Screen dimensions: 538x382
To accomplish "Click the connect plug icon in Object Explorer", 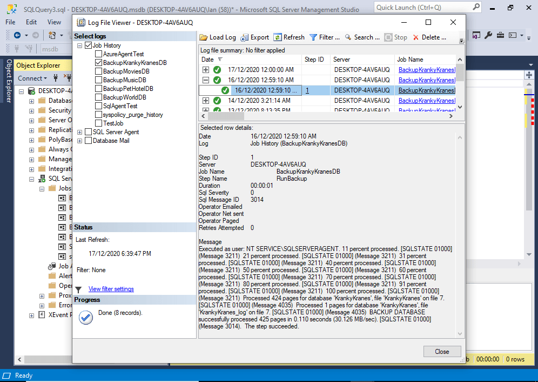I will (x=56, y=78).
